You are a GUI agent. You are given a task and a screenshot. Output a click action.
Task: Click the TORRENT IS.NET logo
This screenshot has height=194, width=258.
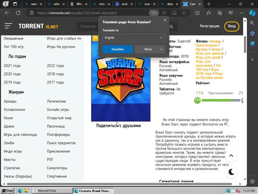pyautogui.click(x=38, y=26)
